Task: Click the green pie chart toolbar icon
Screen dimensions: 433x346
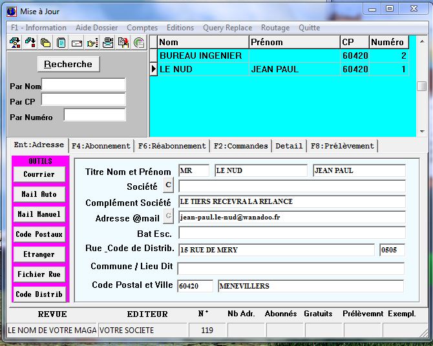Action: tap(139, 43)
